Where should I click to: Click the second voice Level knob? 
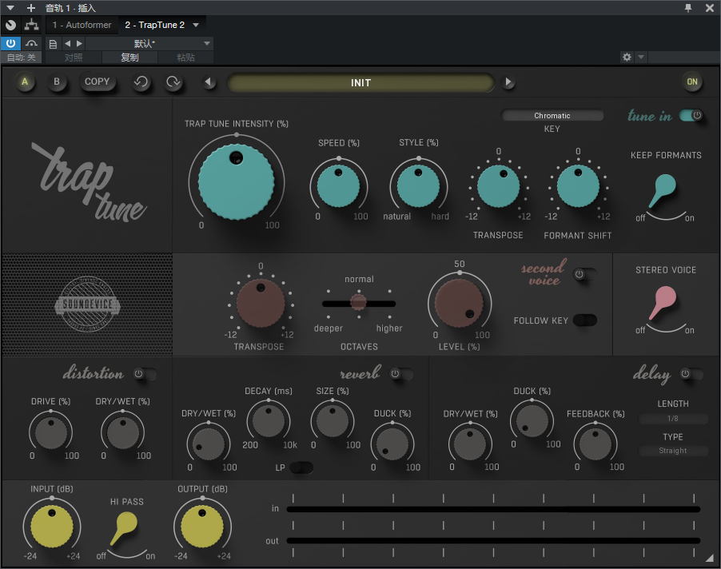(x=459, y=303)
